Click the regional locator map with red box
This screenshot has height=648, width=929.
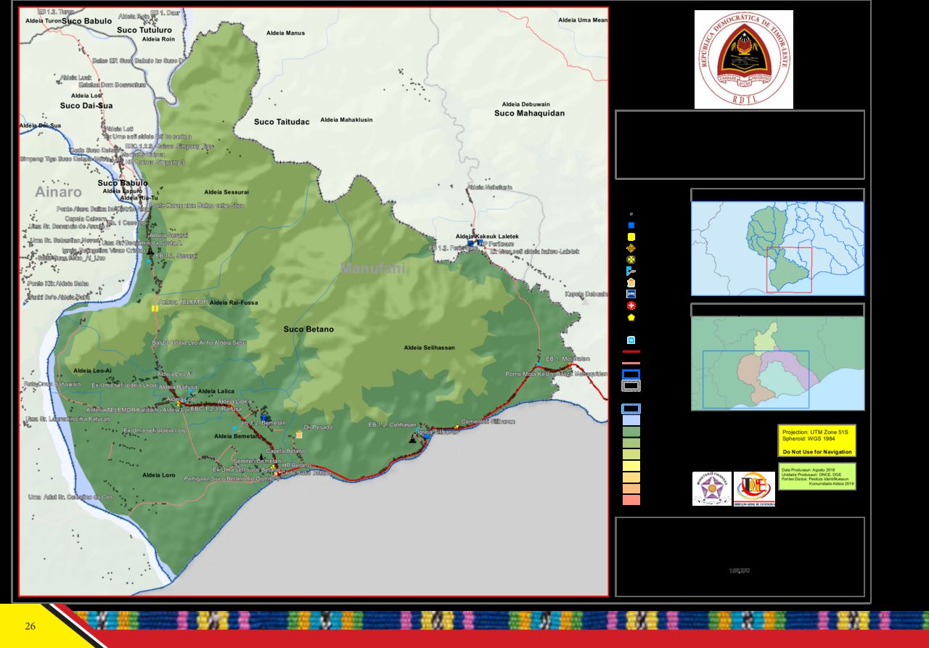pyautogui.click(x=777, y=248)
